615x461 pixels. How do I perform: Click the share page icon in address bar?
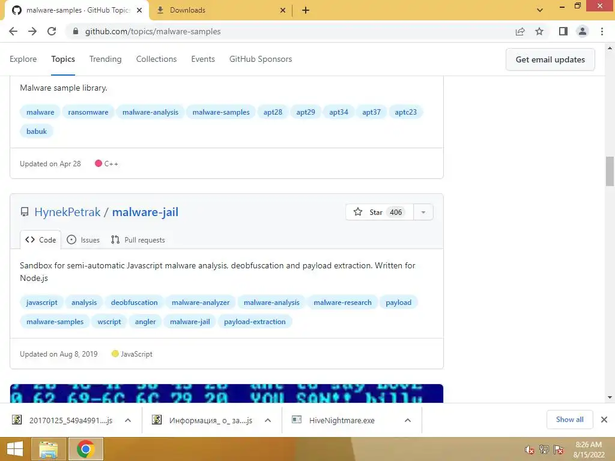[520, 31]
